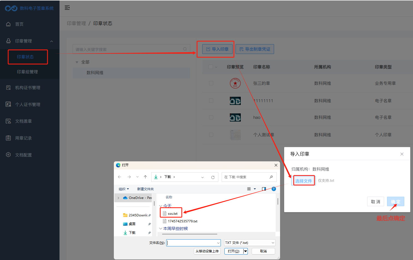Screen dimensions: 413x260
Task: Click the 从移动设备上传 button
Action: click(x=207, y=251)
